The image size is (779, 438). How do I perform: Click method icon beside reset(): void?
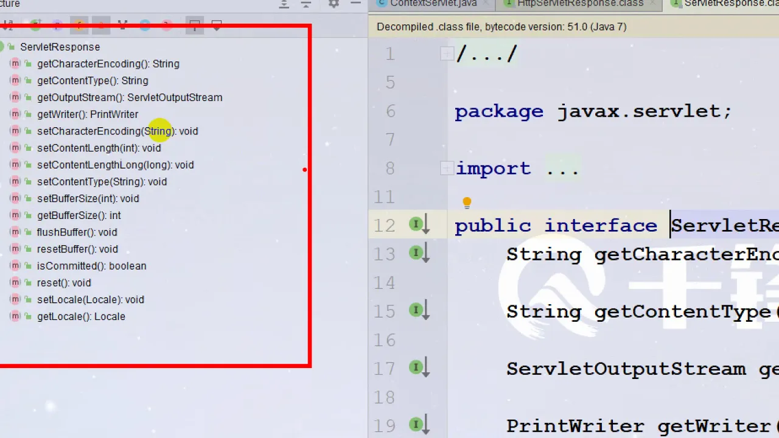click(15, 282)
